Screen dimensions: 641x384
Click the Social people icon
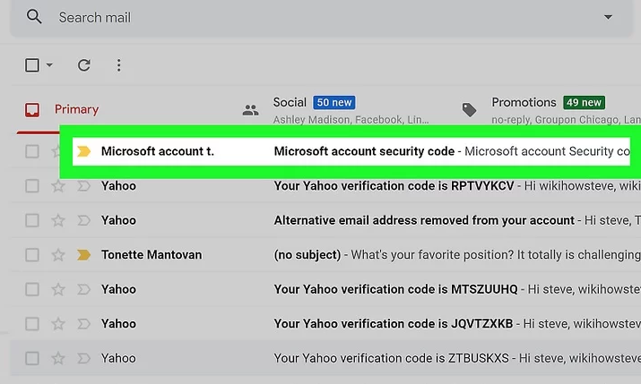click(x=251, y=110)
